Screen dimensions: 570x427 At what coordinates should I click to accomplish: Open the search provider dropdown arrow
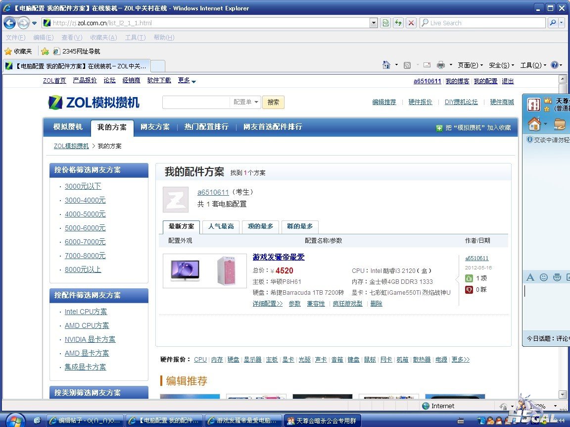562,23
